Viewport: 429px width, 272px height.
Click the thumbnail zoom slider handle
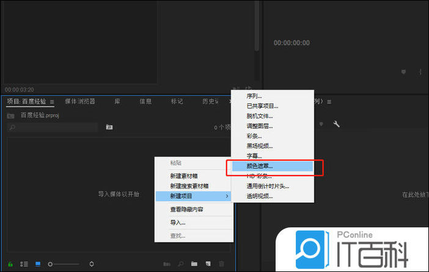[x=50, y=264]
